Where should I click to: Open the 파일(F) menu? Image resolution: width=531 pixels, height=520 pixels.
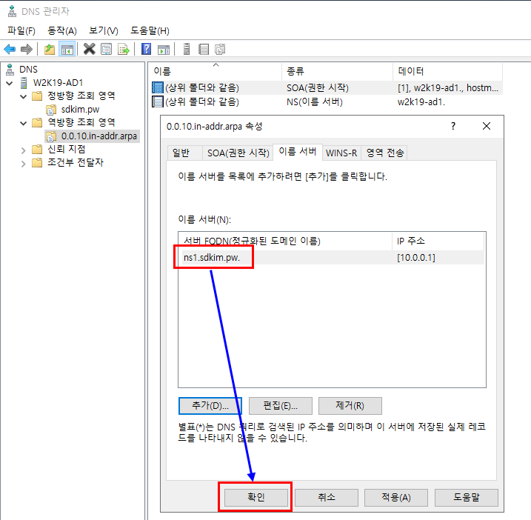pos(21,31)
